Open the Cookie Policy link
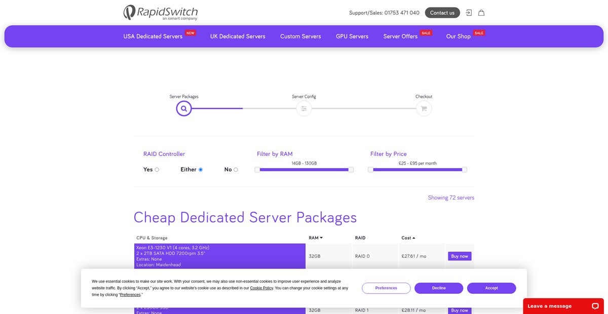 point(261,288)
